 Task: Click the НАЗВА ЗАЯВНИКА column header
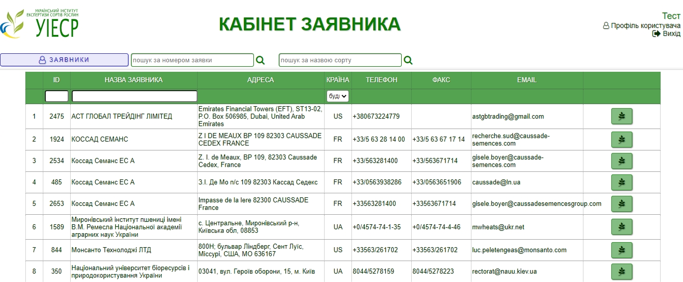[x=133, y=80]
